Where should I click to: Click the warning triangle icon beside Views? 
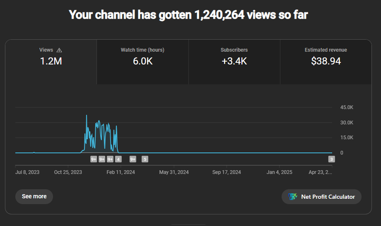pyautogui.click(x=59, y=50)
